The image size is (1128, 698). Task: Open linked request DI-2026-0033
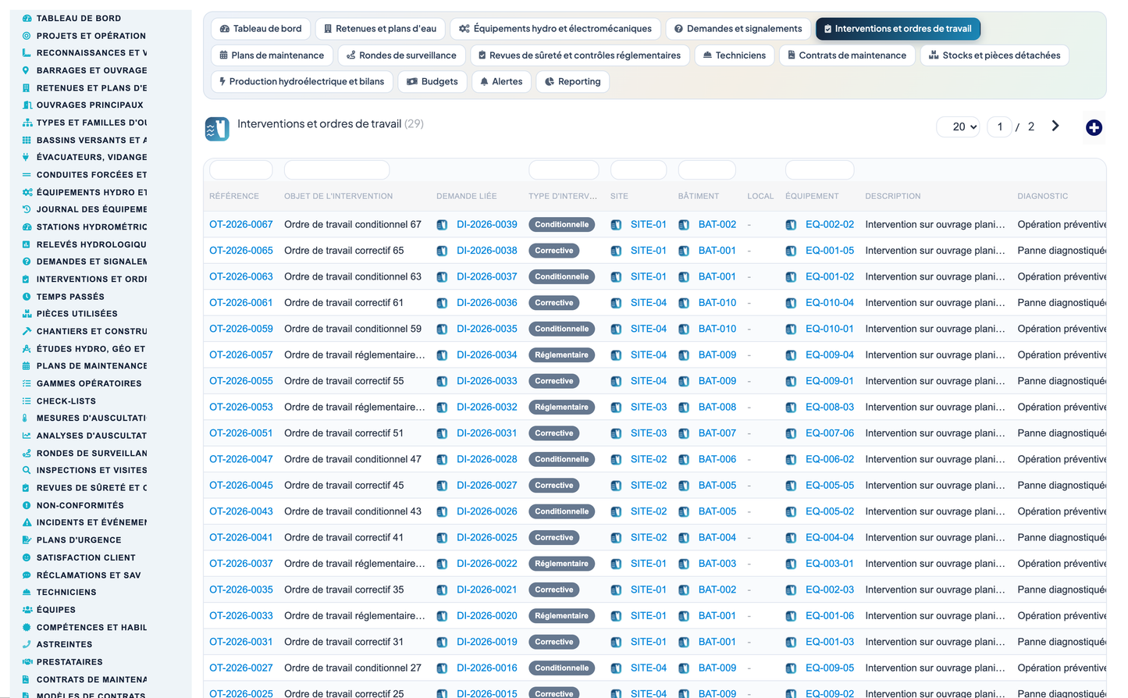coord(487,381)
